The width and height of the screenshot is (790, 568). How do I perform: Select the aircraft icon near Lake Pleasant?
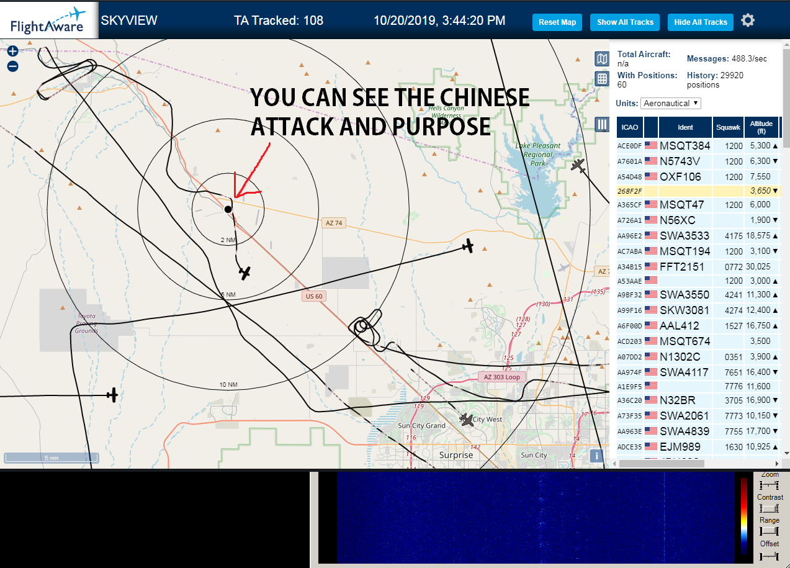[x=578, y=166]
